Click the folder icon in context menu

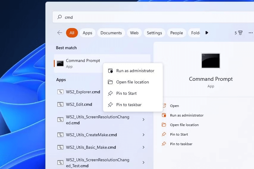(x=110, y=82)
